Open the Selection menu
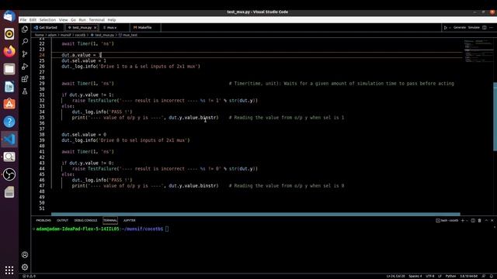Image resolution: width=497 pixels, height=279 pixels. (x=47, y=19)
